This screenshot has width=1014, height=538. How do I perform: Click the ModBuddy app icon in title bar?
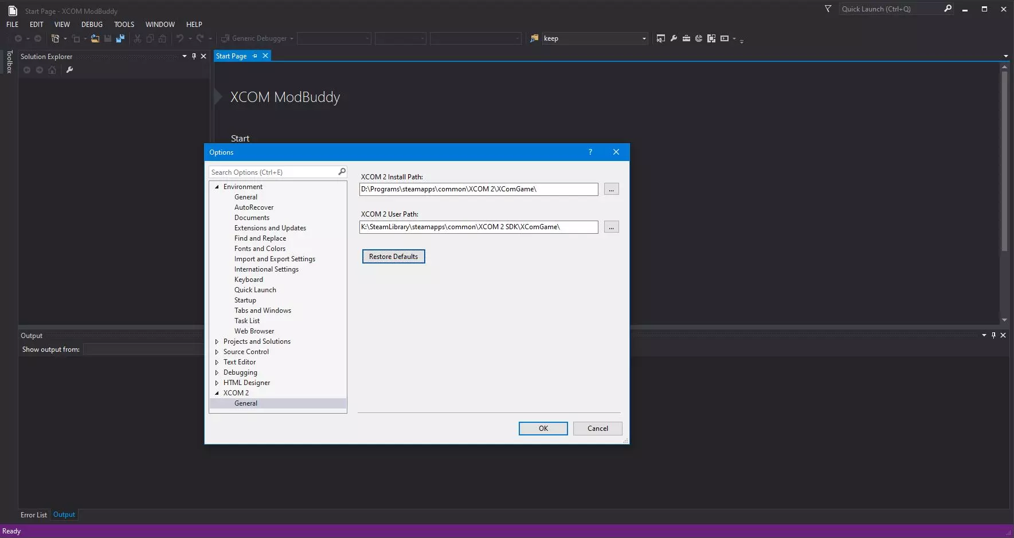[x=13, y=11]
